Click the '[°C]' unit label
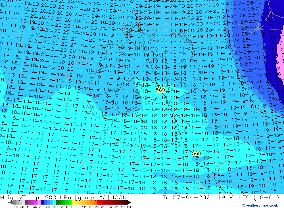 pos(104,197)
